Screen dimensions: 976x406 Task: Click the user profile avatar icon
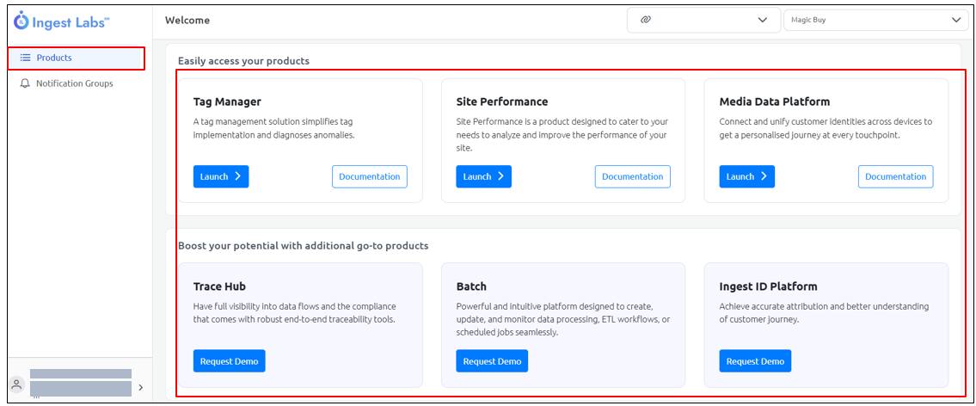[x=17, y=384]
